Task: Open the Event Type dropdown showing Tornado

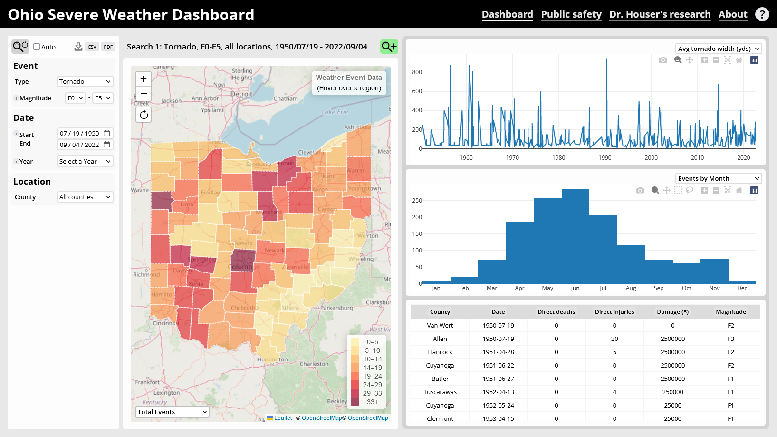Action: click(x=85, y=81)
